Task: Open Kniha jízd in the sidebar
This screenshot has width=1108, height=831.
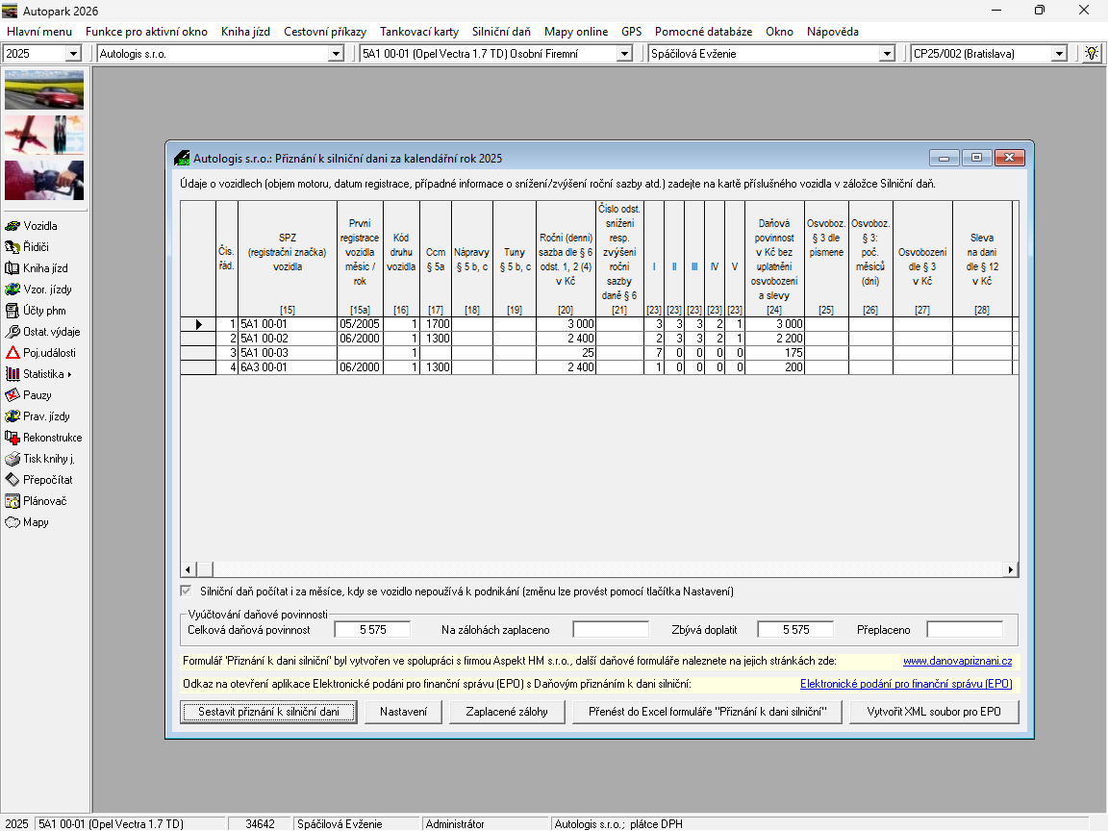Action: coord(13,268)
